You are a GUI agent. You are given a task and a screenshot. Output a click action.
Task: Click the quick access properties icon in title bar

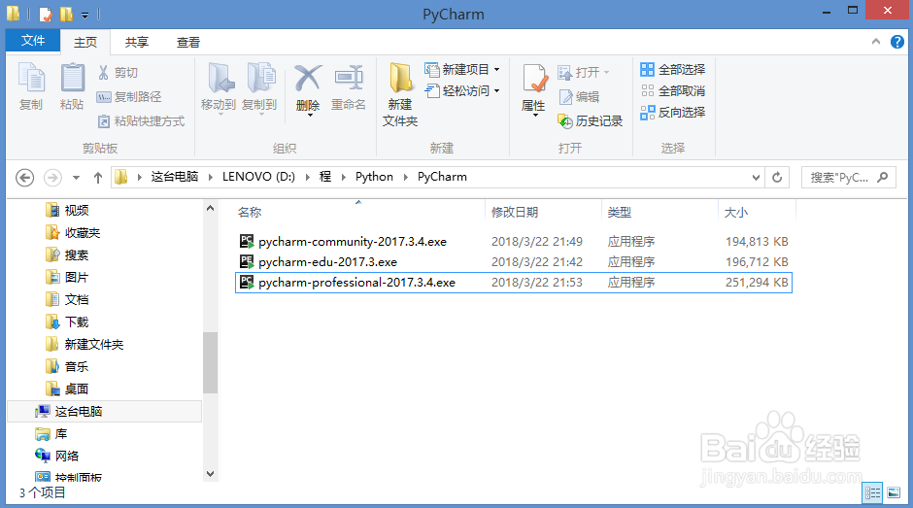pos(46,14)
